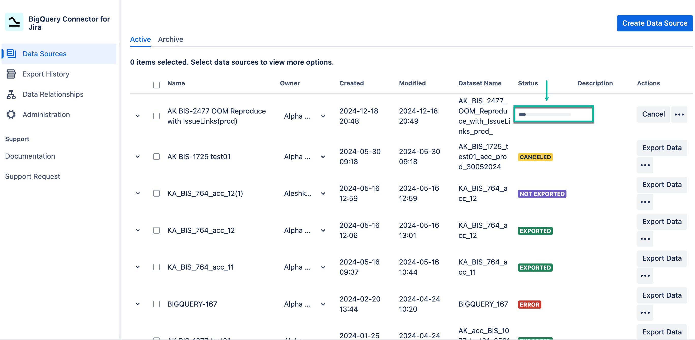Click the BigQuery Connector for Jira logo
Image resolution: width=695 pixels, height=340 pixels.
click(14, 22)
